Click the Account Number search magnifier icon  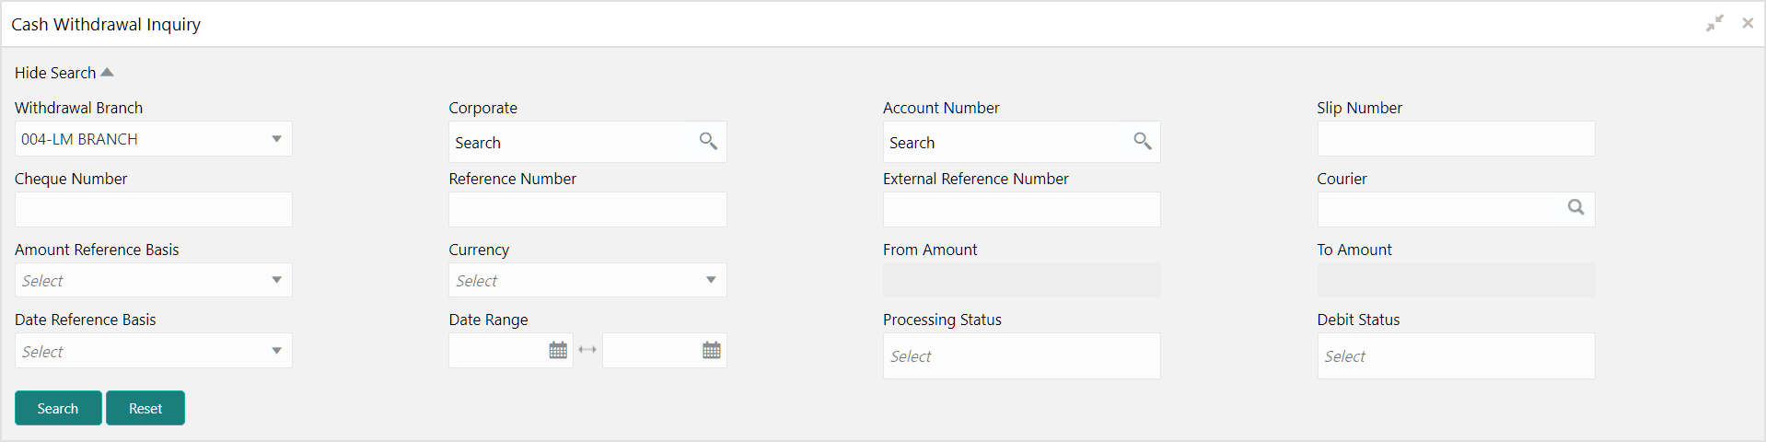(x=1143, y=141)
